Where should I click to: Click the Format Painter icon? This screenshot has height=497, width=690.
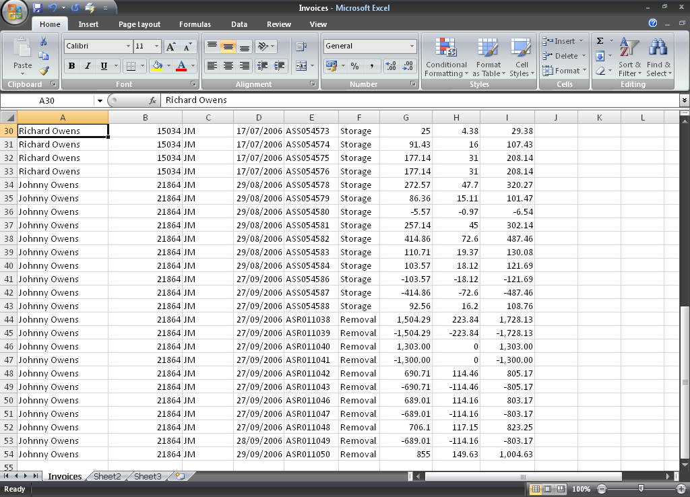click(44, 69)
